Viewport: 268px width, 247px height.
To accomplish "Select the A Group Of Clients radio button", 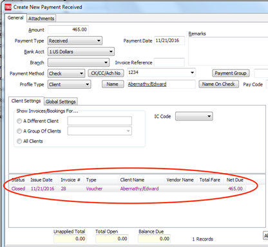I will (x=19, y=131).
